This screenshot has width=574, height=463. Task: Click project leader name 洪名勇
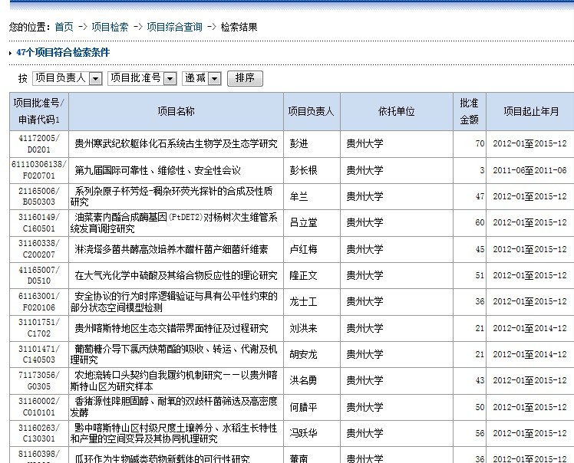coord(303,380)
